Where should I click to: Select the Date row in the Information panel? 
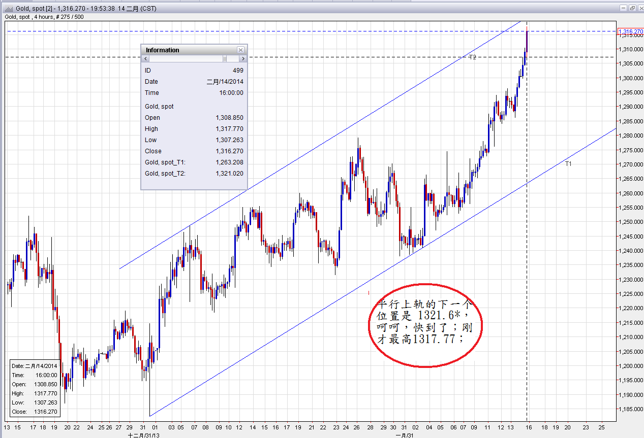(x=194, y=82)
